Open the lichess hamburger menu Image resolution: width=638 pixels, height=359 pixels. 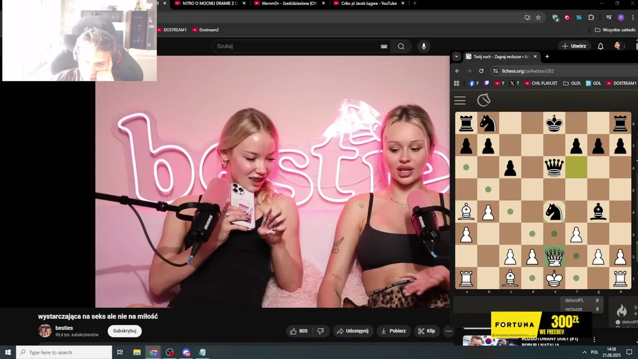[x=460, y=101]
